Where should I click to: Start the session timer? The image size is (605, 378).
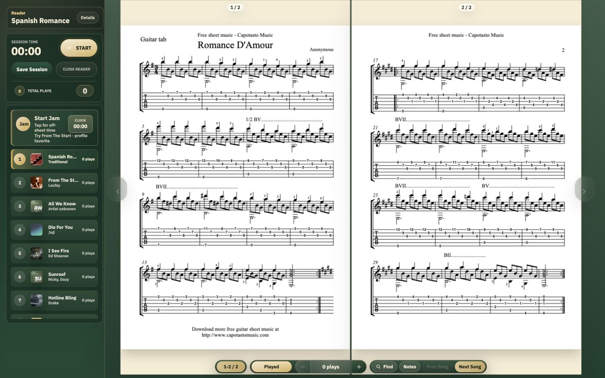click(79, 48)
